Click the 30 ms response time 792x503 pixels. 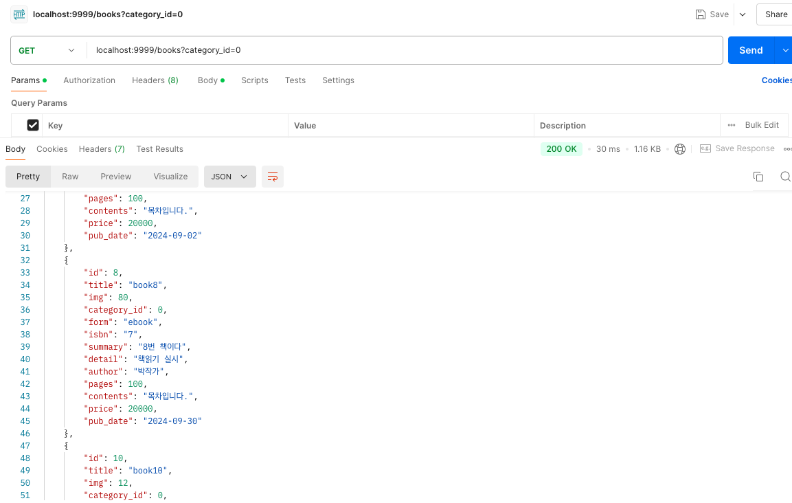click(x=608, y=149)
